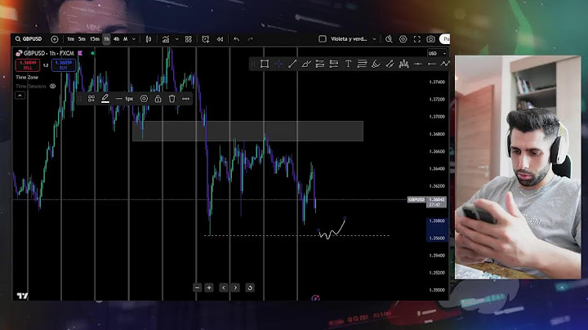This screenshot has height=330, width=588.
Task: Undo the last chart action
Action: click(x=236, y=39)
